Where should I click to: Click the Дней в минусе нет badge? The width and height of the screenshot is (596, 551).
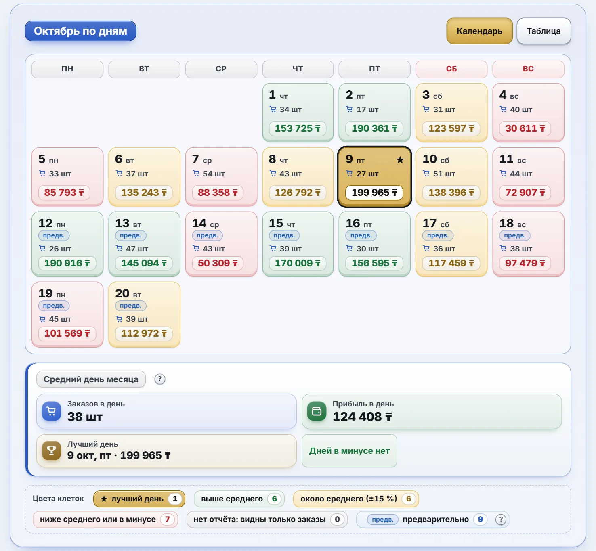point(349,451)
